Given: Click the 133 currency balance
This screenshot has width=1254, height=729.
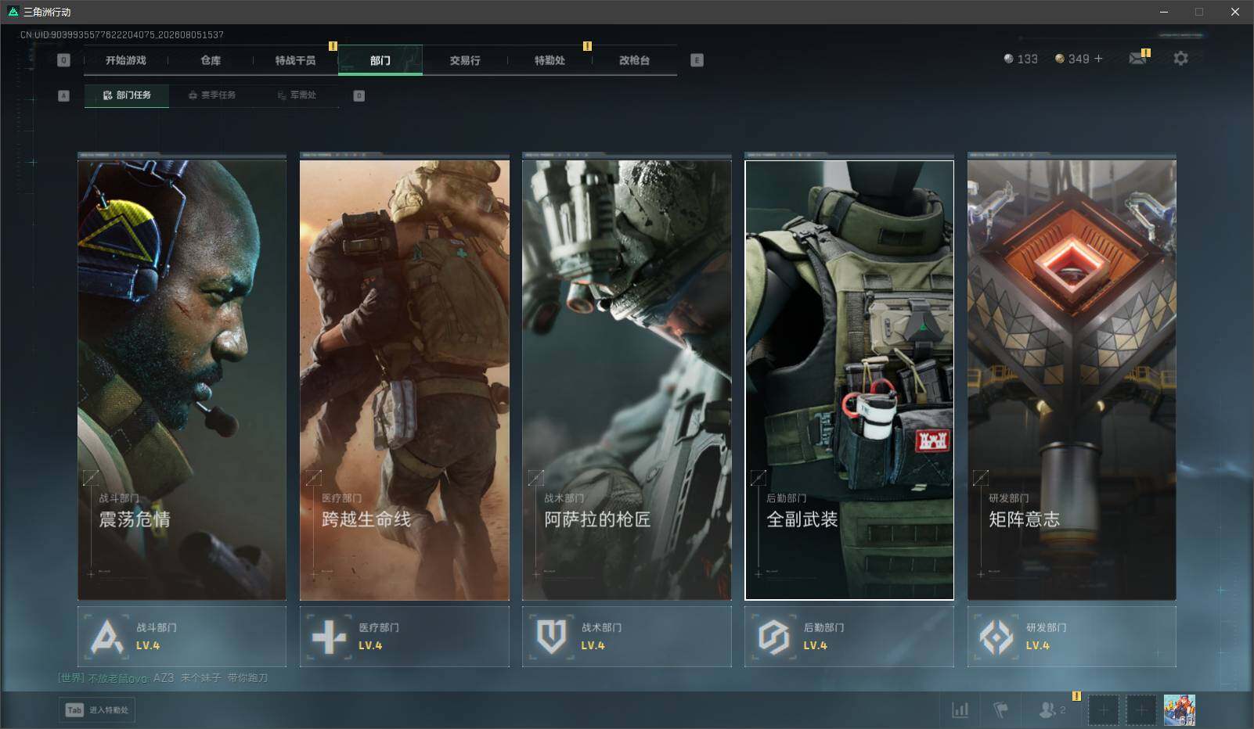Looking at the screenshot, I should pyautogui.click(x=1028, y=59).
